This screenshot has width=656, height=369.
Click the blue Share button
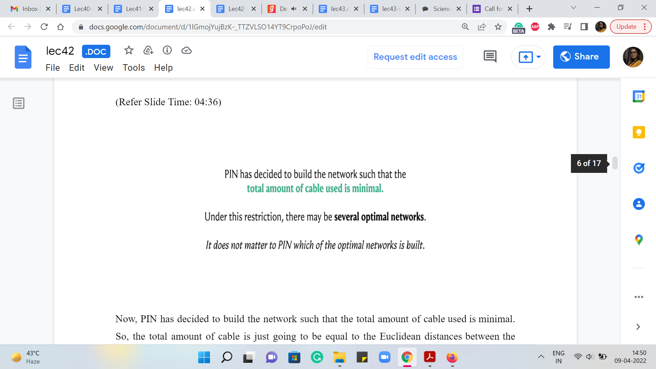581,57
